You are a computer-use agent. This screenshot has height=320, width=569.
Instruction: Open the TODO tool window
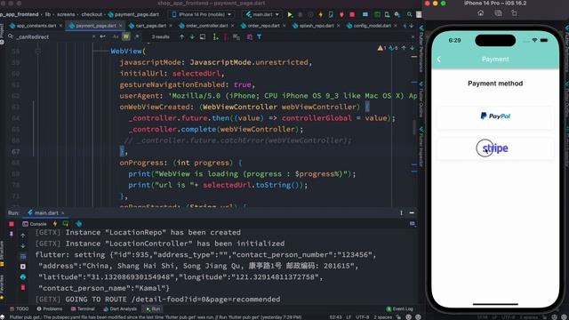tap(19, 308)
